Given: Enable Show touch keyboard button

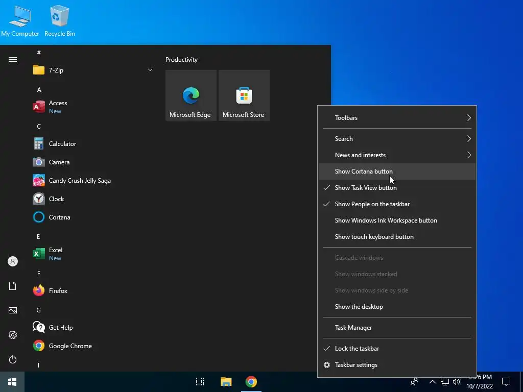Looking at the screenshot, I should coord(397,237).
